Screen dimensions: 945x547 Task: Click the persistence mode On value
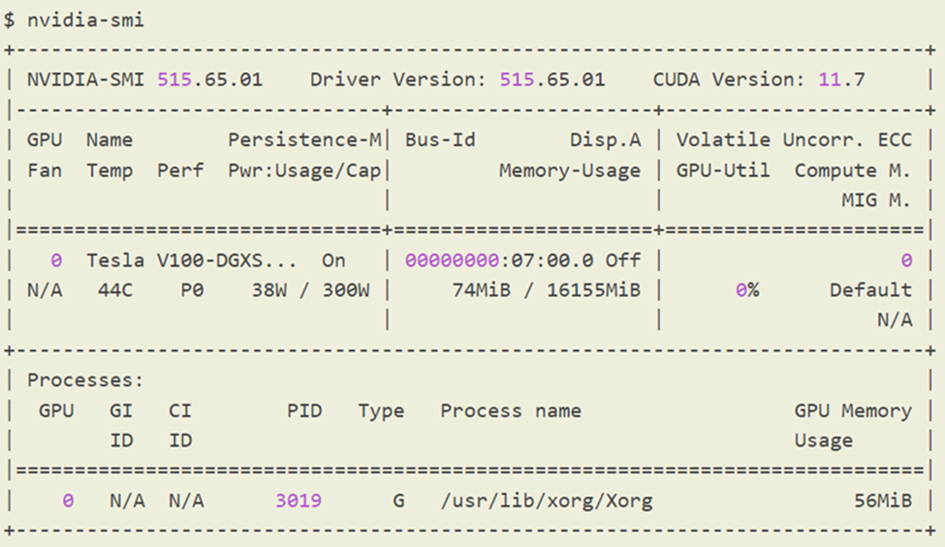[333, 260]
